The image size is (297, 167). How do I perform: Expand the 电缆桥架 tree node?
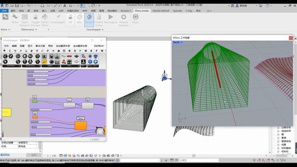(x=278, y=131)
